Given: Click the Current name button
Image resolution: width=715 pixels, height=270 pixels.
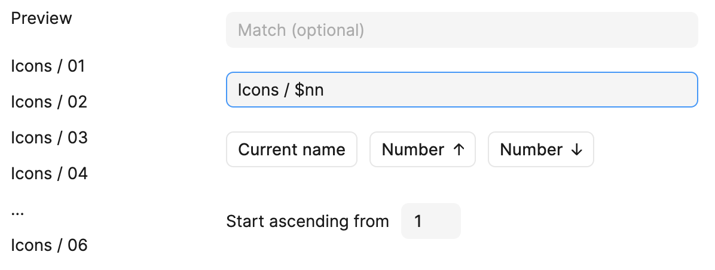Looking at the screenshot, I should pos(292,149).
